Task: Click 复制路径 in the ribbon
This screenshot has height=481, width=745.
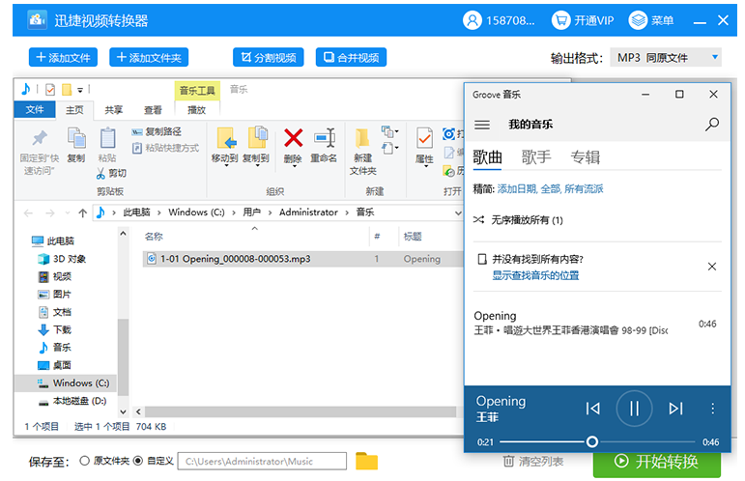Action: (x=157, y=131)
